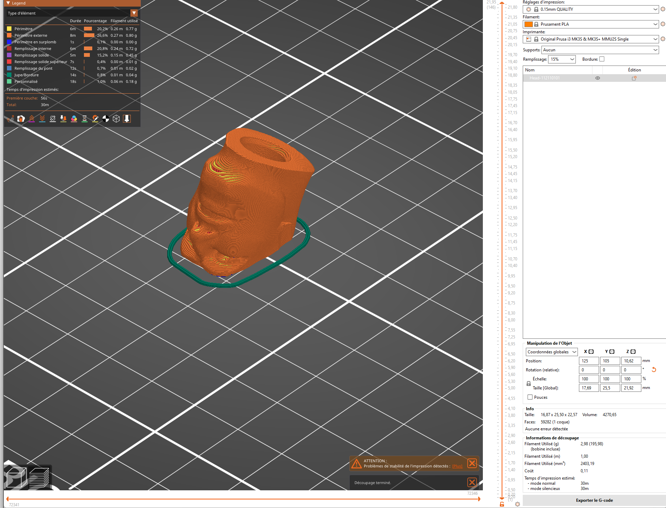Enable the Bordure checkbox
Viewport: 666px width, 508px height.
(602, 59)
